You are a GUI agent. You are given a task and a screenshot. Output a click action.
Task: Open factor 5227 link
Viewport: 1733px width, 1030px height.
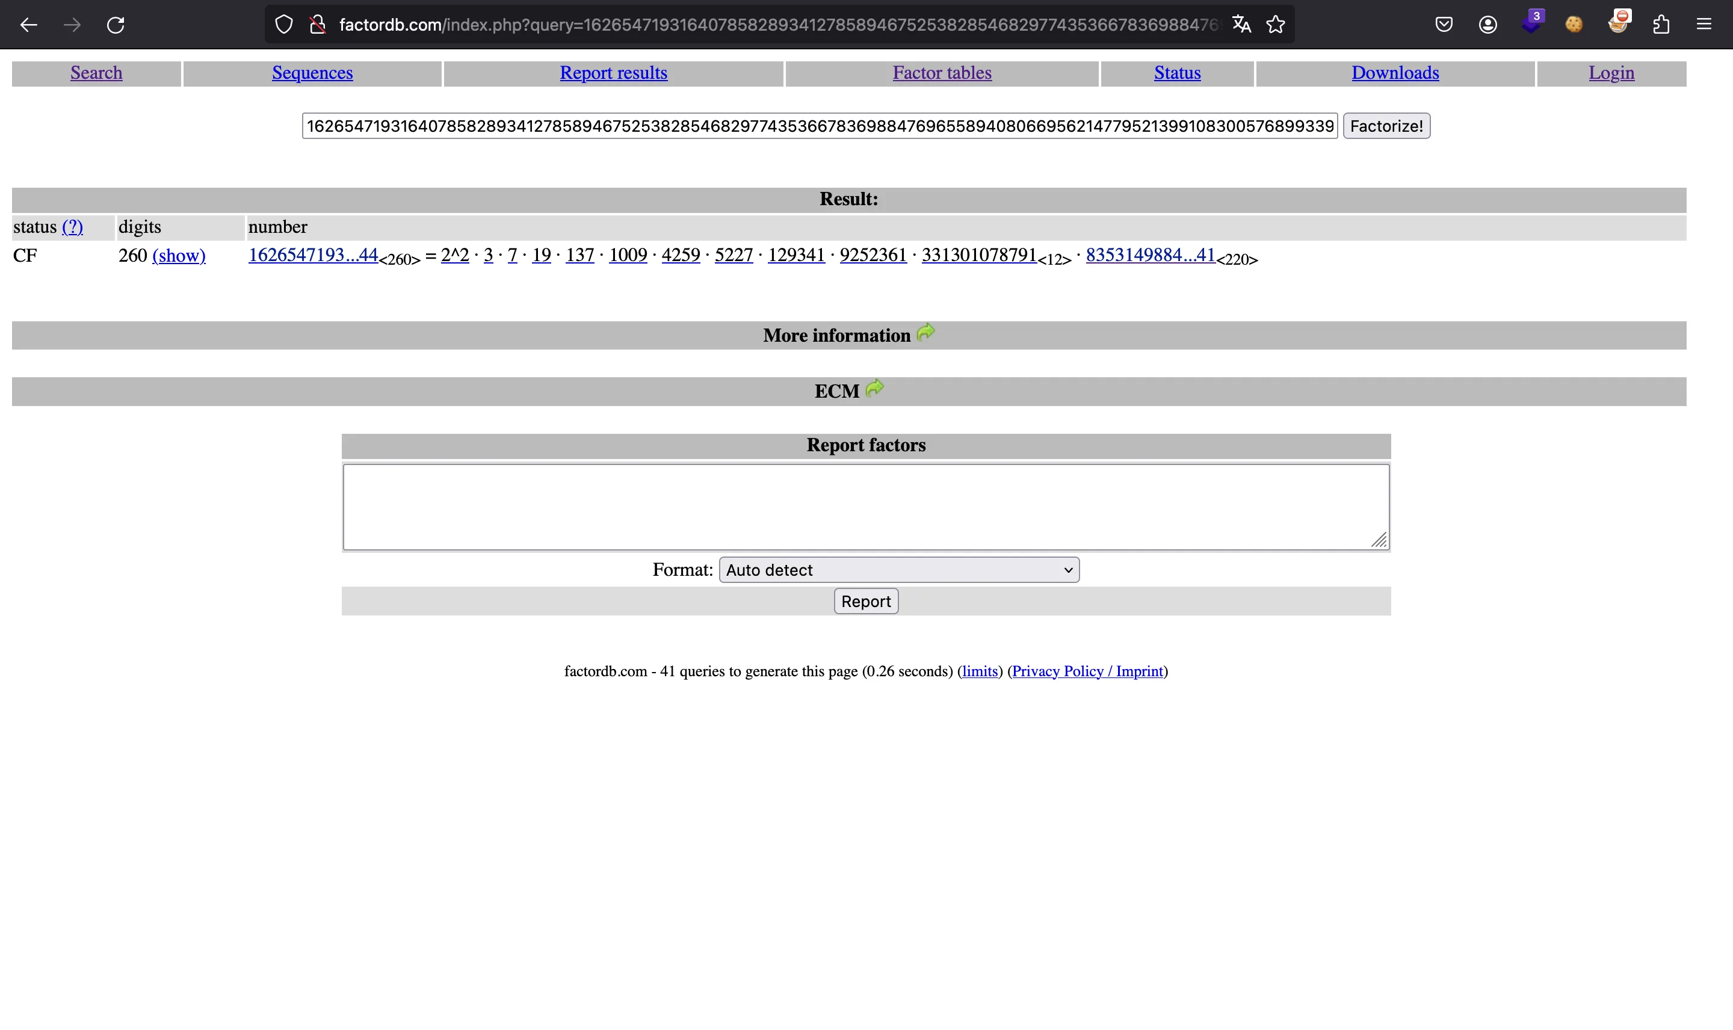pos(734,254)
